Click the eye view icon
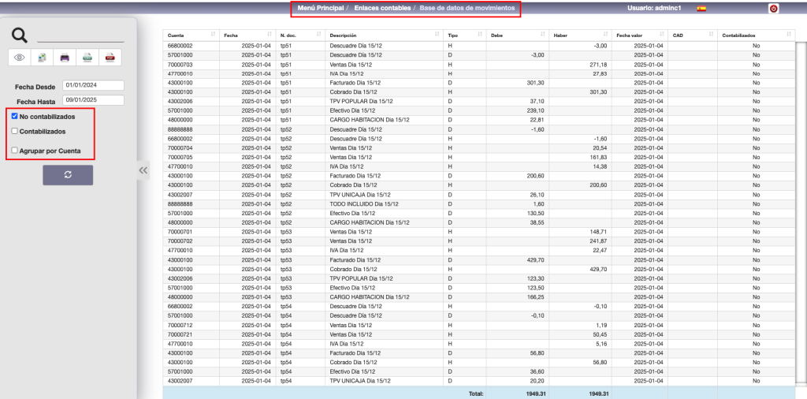Image resolution: width=807 pixels, height=399 pixels. click(x=20, y=58)
